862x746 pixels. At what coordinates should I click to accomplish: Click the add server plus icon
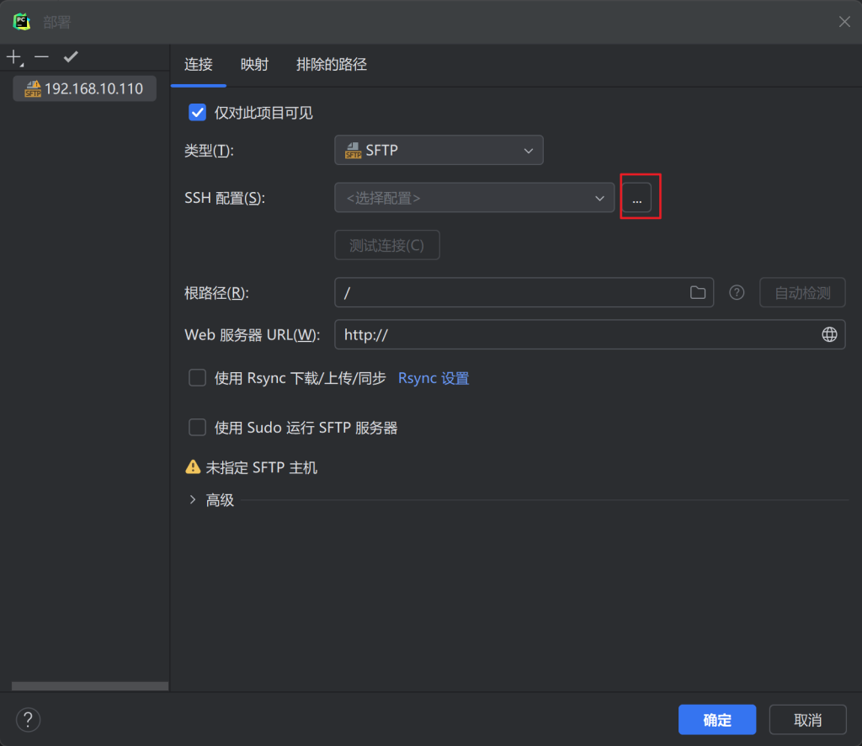click(x=13, y=57)
